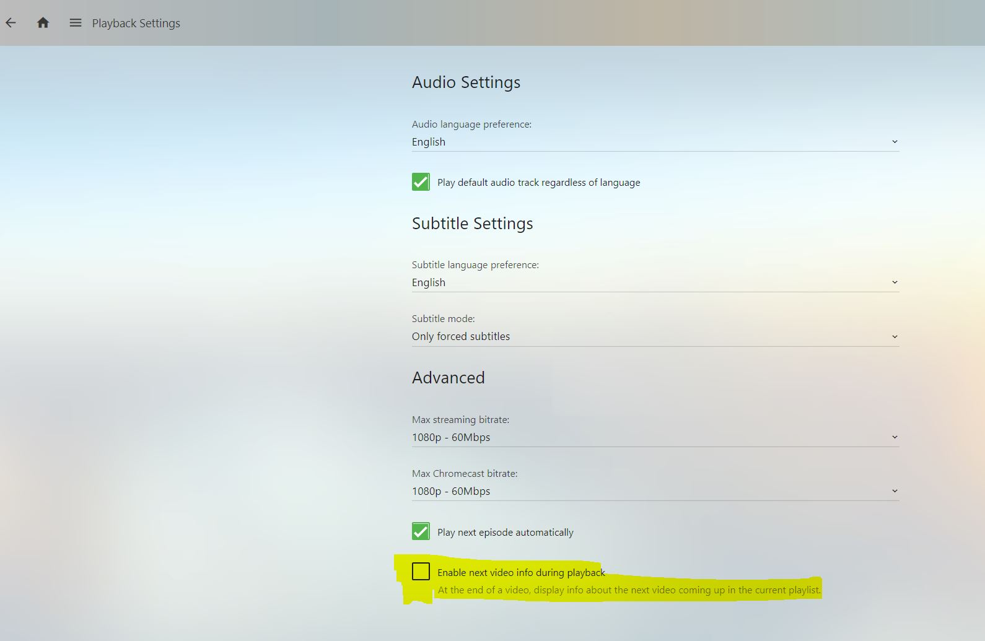The image size is (985, 641).
Task: Click the Subtitle Settings heading
Action: 472,223
